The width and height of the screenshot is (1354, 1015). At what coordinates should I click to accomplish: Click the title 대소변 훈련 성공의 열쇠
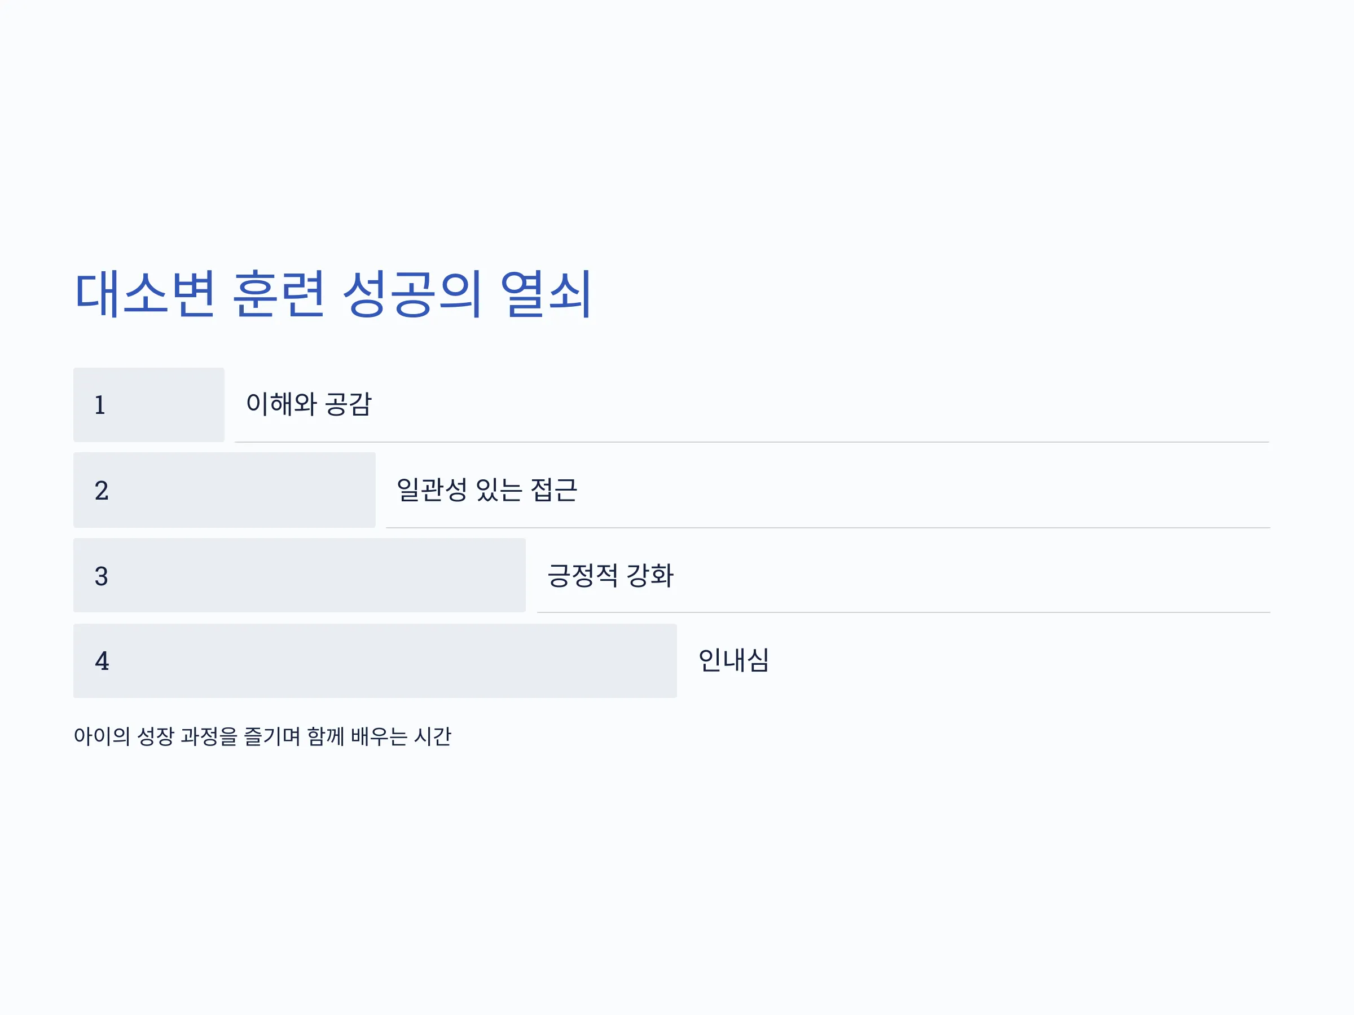(x=333, y=294)
